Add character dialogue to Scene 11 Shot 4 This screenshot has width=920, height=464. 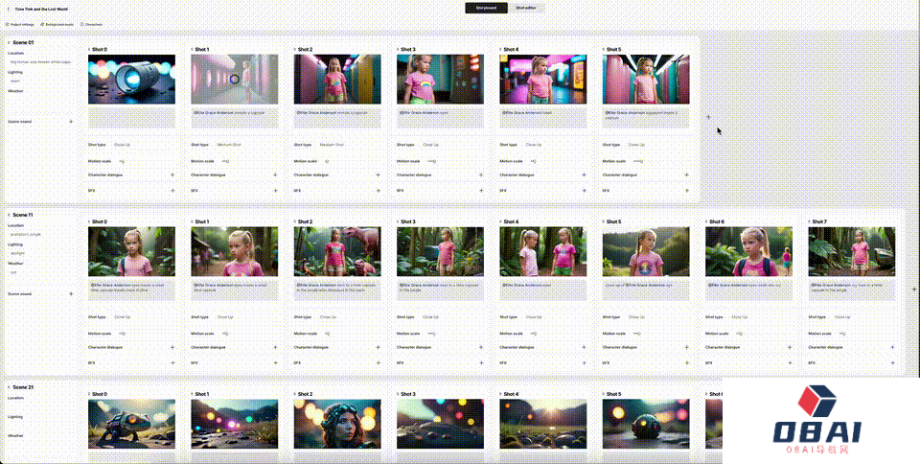click(585, 348)
